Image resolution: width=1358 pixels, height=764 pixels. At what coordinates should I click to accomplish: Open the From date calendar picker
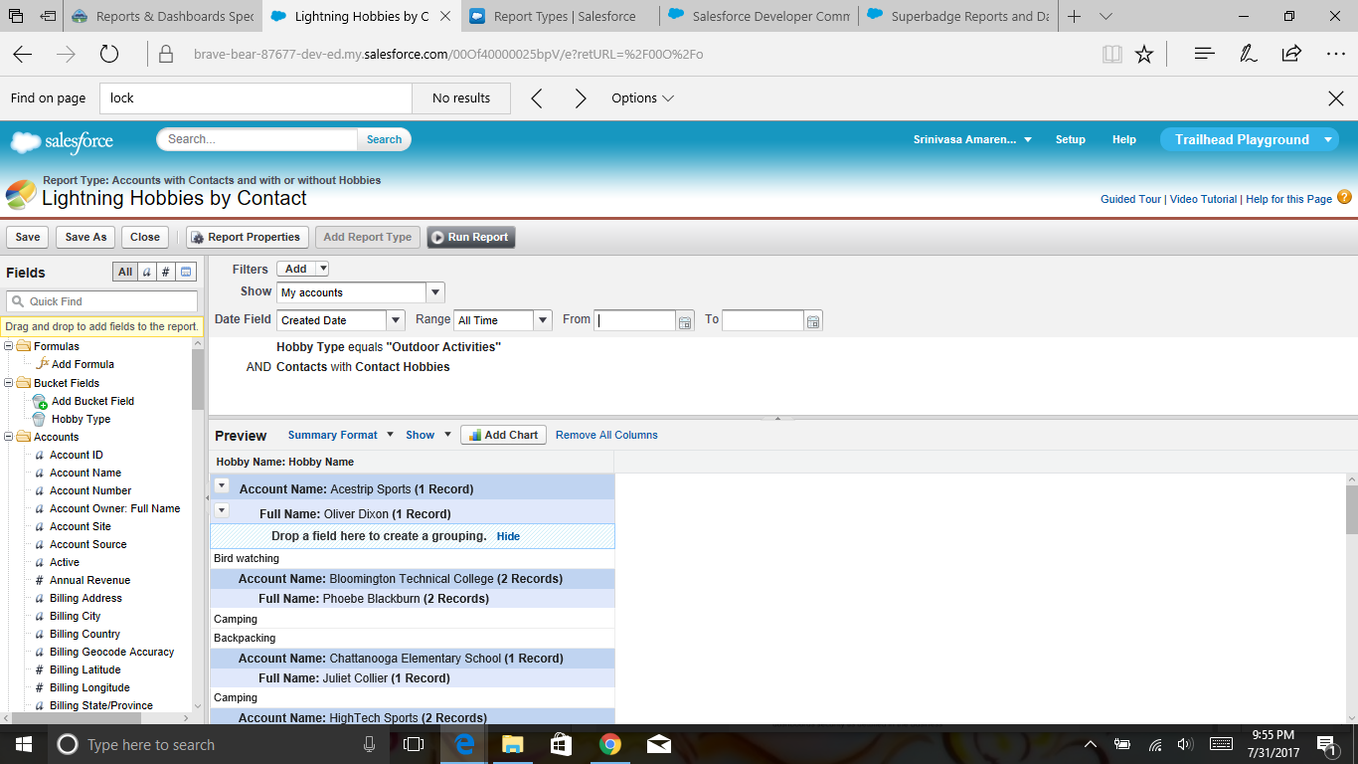tap(684, 321)
